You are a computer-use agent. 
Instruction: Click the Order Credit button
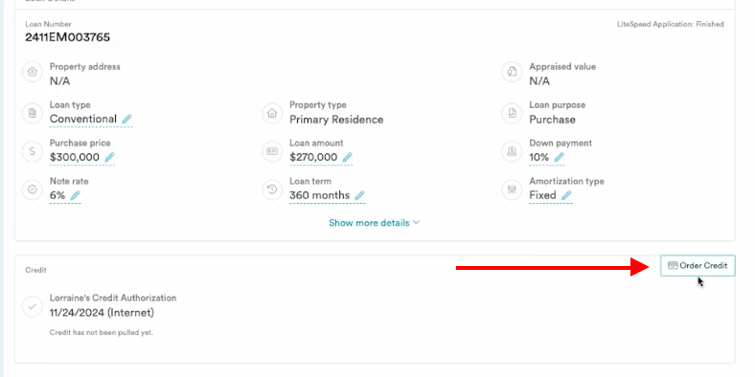point(698,265)
